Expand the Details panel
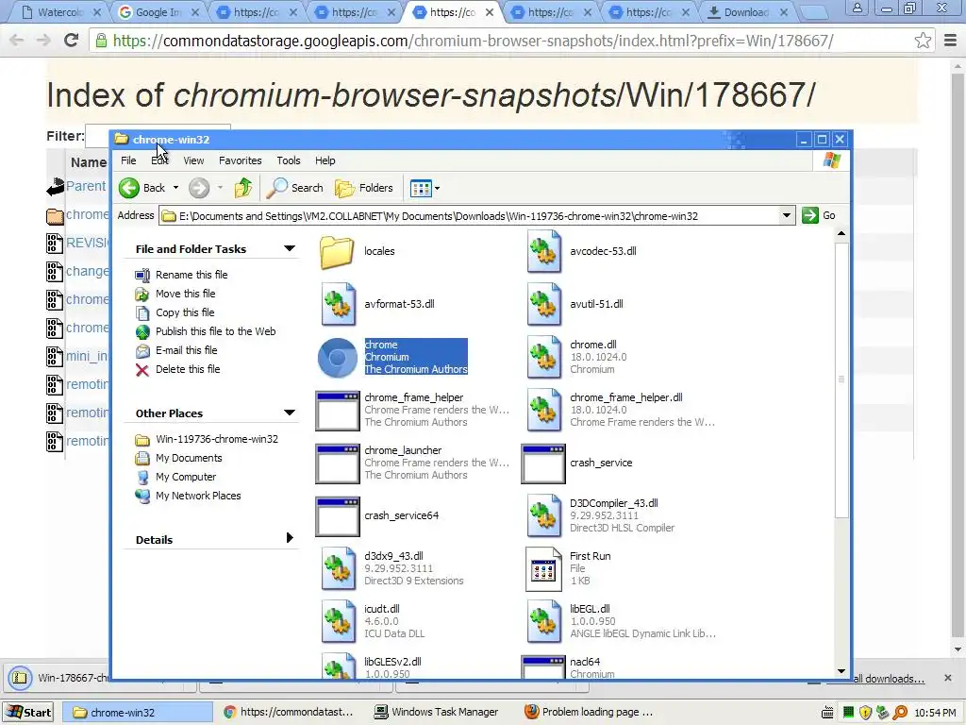The image size is (966, 725). point(290,538)
